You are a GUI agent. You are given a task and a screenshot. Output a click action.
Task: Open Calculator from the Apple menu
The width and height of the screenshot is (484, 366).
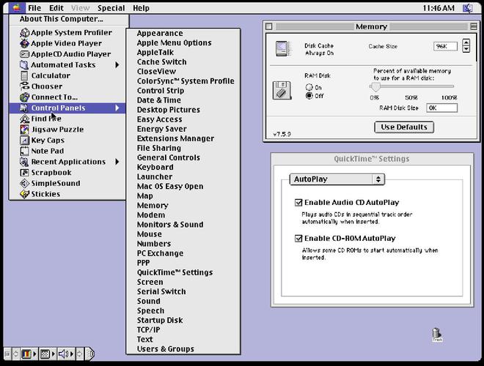point(67,75)
